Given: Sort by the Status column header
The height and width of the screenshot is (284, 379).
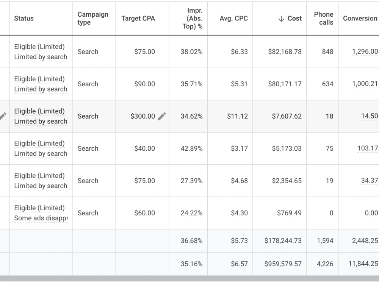Looking at the screenshot, I should pos(23,18).
